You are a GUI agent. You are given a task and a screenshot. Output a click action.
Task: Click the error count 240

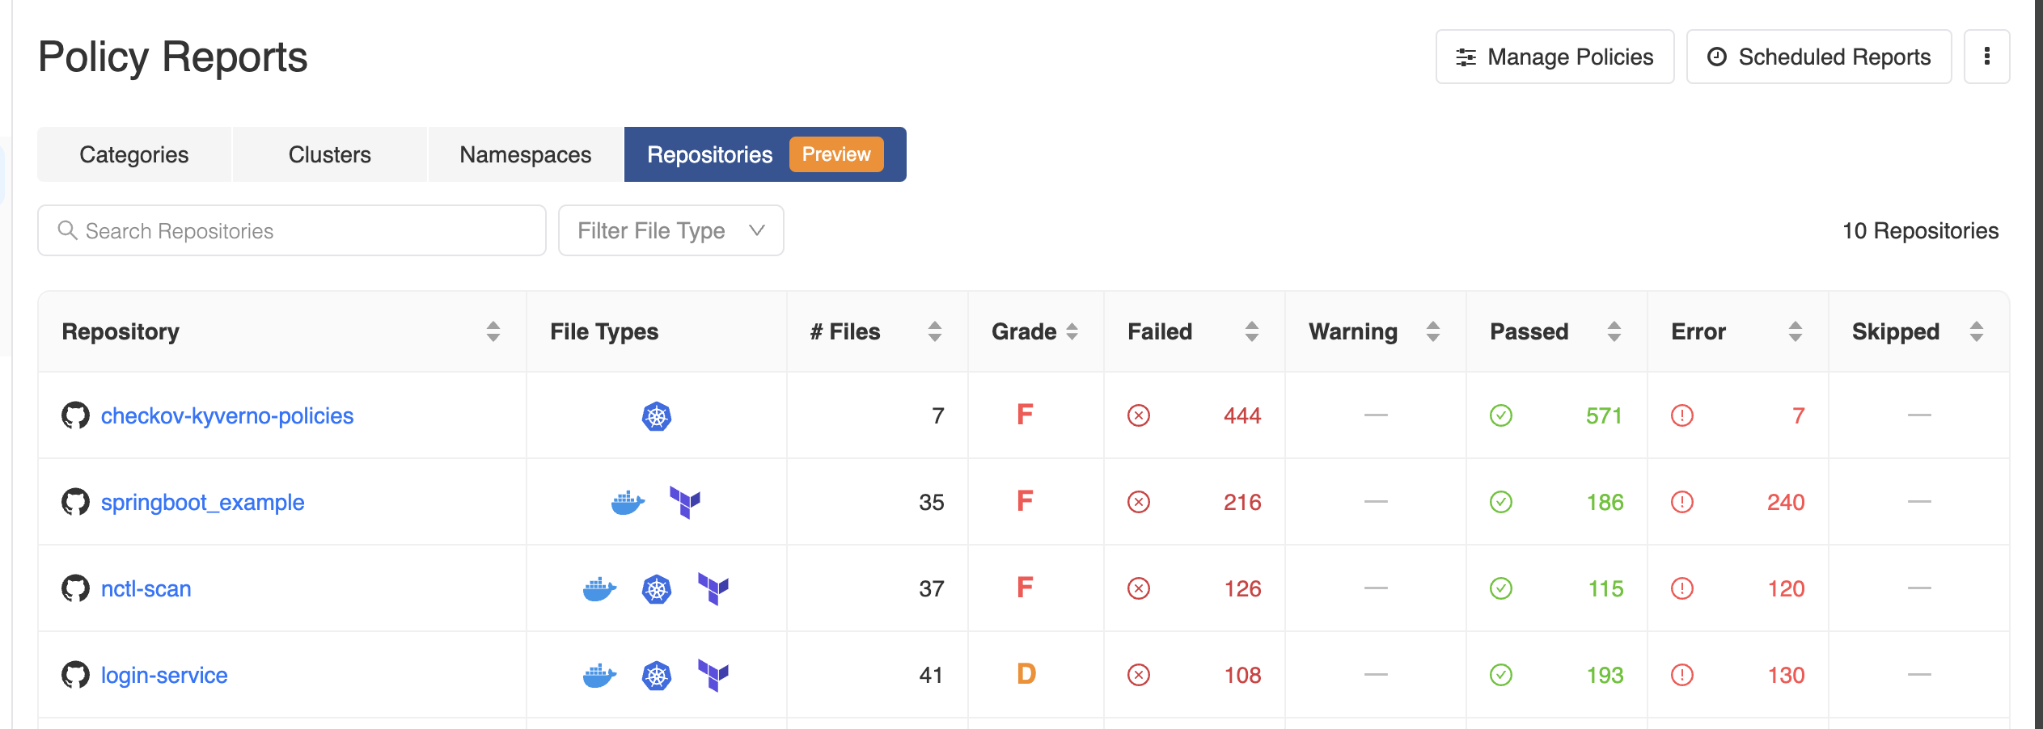point(1786,502)
